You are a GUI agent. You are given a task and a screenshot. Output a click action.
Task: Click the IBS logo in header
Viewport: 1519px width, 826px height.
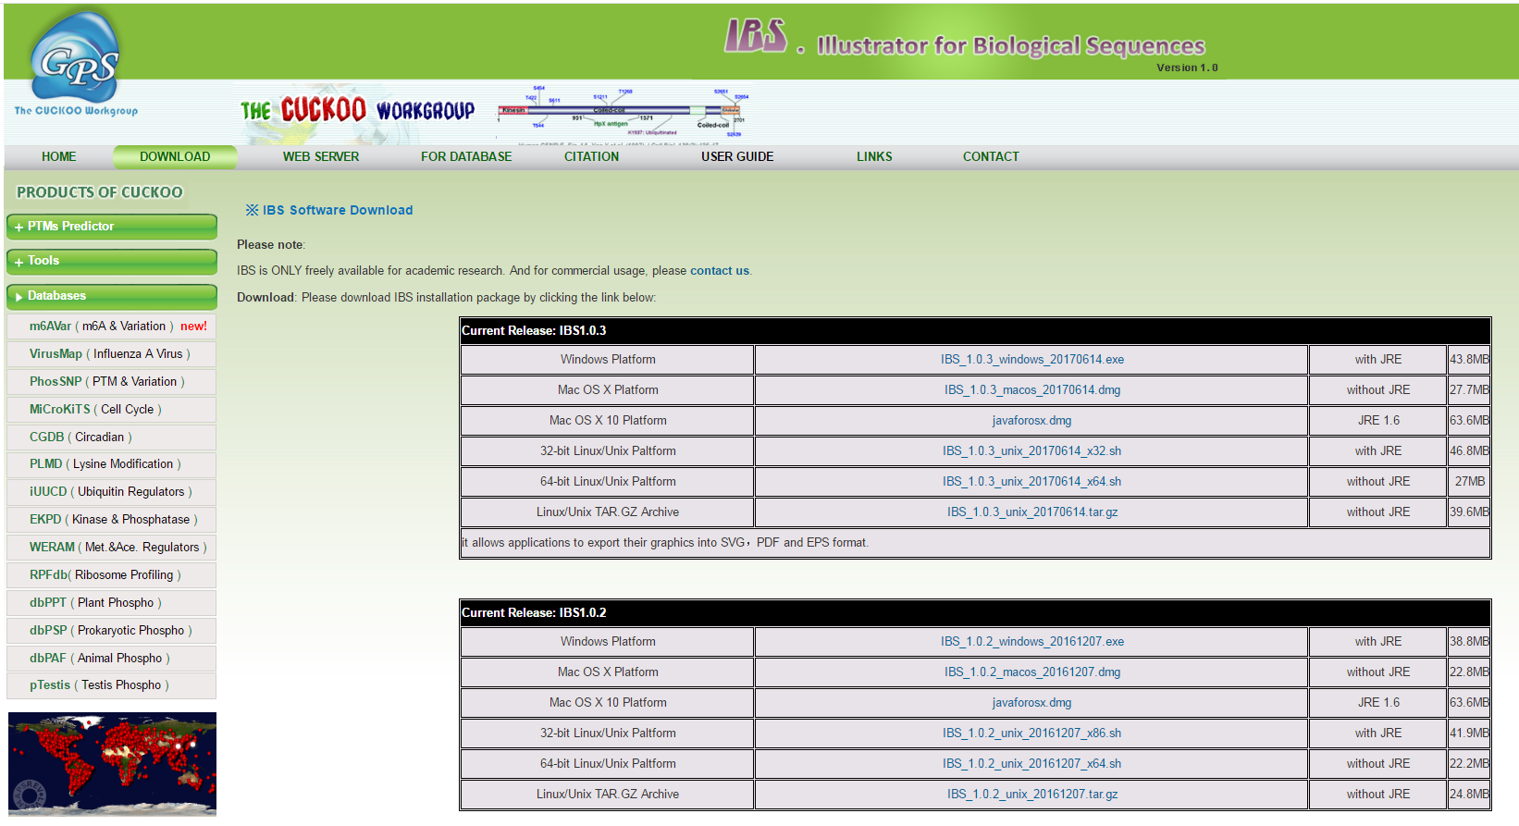755,37
